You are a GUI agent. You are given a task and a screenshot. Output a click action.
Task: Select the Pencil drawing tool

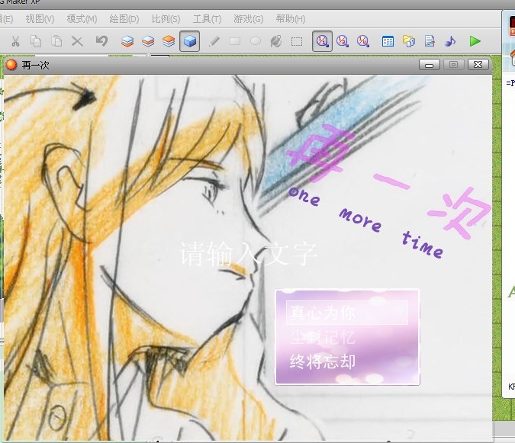tap(214, 41)
